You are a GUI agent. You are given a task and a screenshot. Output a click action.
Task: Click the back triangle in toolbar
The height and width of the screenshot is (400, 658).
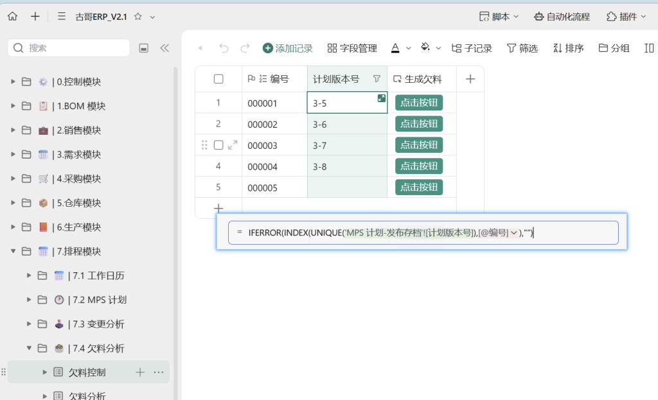(200, 48)
